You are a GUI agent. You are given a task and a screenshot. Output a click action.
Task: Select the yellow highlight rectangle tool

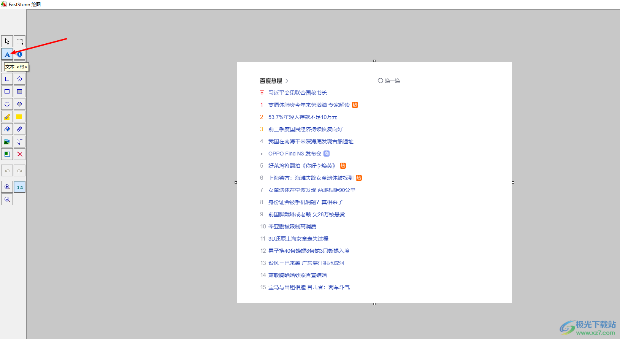20,117
